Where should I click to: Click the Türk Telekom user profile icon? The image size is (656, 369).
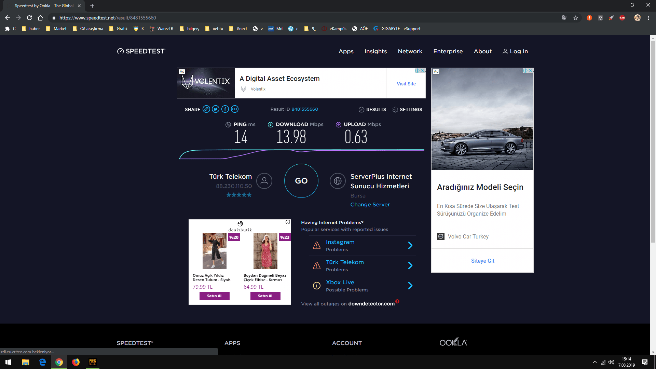coord(264,181)
